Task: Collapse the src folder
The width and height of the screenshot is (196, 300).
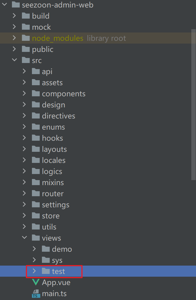Action: [x=14, y=60]
